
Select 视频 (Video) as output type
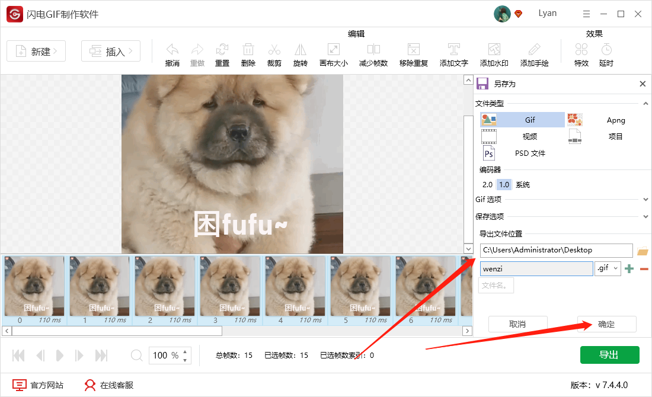[529, 136]
